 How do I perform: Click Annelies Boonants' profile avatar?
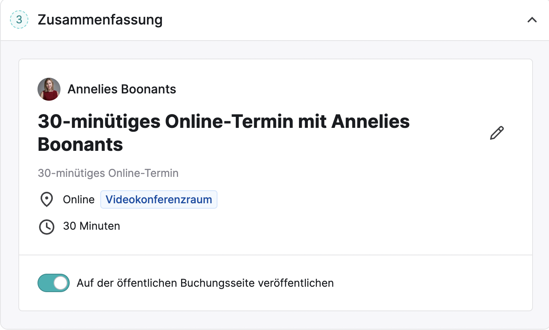[49, 89]
